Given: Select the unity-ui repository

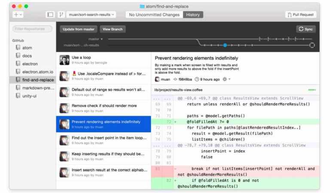Looking at the screenshot, I should tap(33, 96).
